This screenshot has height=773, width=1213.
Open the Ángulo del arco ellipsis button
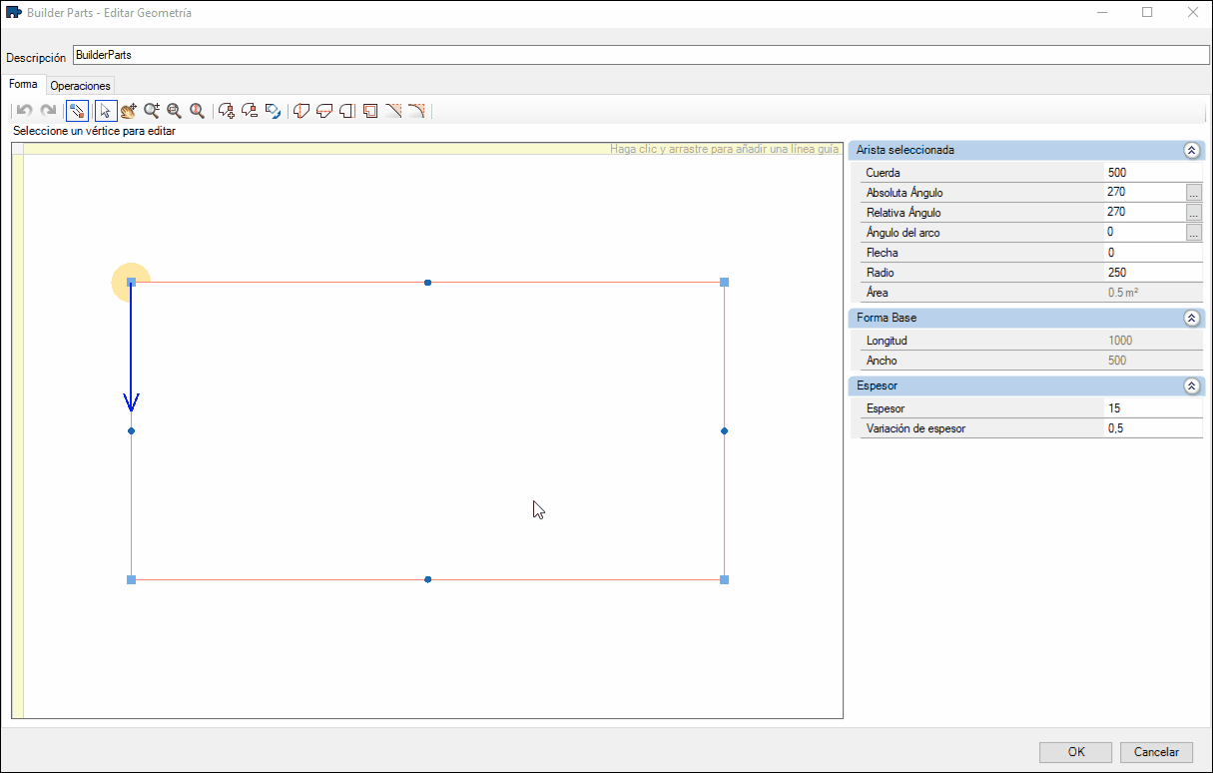(1194, 233)
